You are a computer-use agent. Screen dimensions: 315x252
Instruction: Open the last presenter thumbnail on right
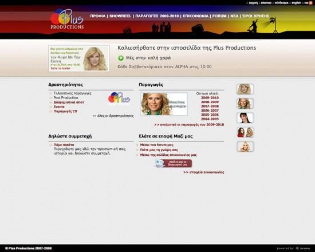point(245,147)
